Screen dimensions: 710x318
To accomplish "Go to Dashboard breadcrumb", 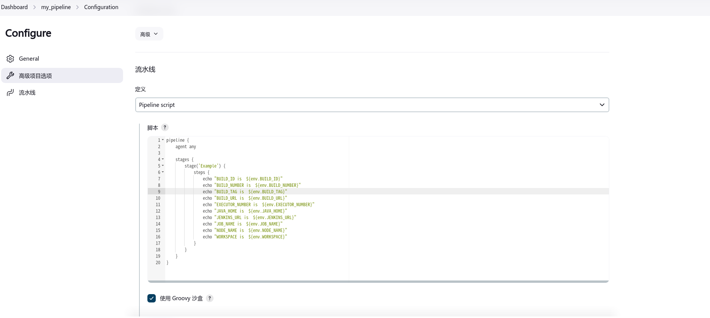I will 14,7.
